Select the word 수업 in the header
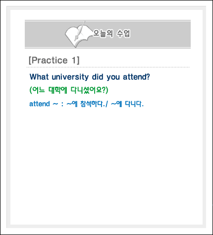Screen dimensions: 213x235 [124, 34]
